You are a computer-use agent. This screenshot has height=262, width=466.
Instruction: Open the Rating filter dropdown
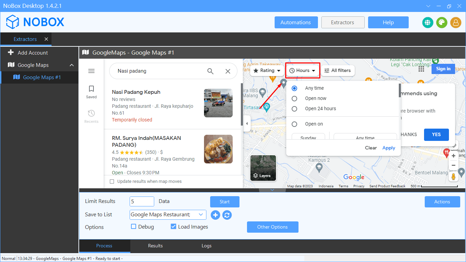[267, 71]
